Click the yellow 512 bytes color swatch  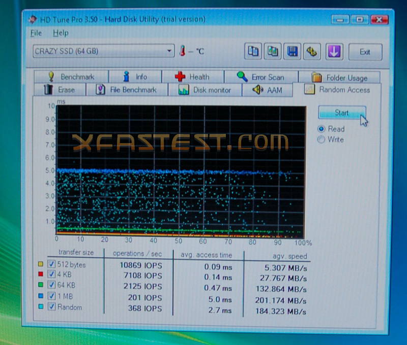point(41,264)
